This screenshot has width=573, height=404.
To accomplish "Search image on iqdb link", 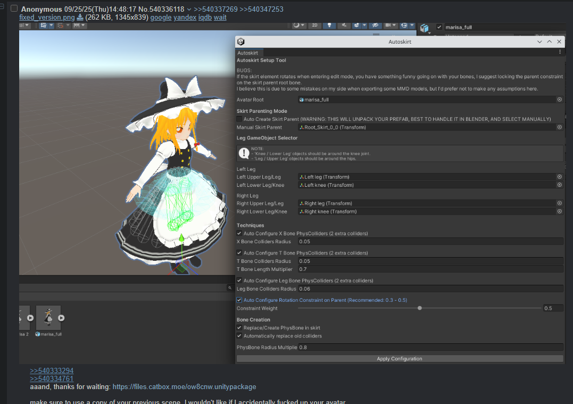I will pyautogui.click(x=205, y=17).
